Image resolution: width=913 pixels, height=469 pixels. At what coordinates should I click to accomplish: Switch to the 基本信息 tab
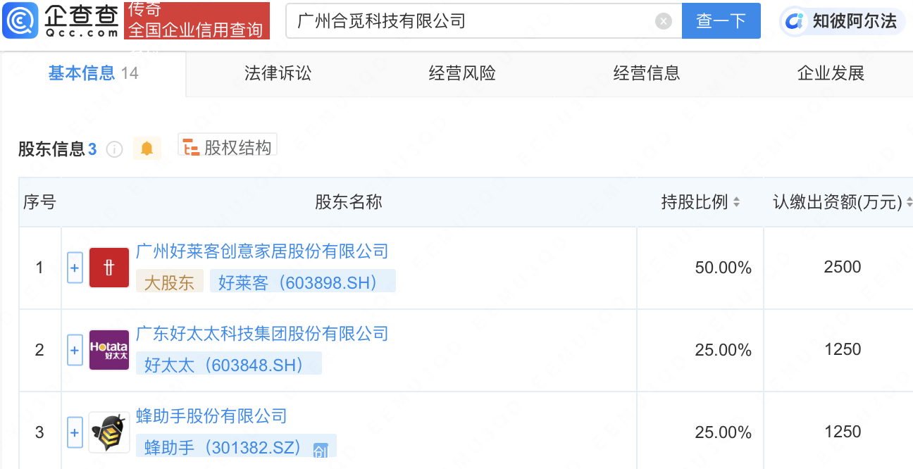click(93, 73)
